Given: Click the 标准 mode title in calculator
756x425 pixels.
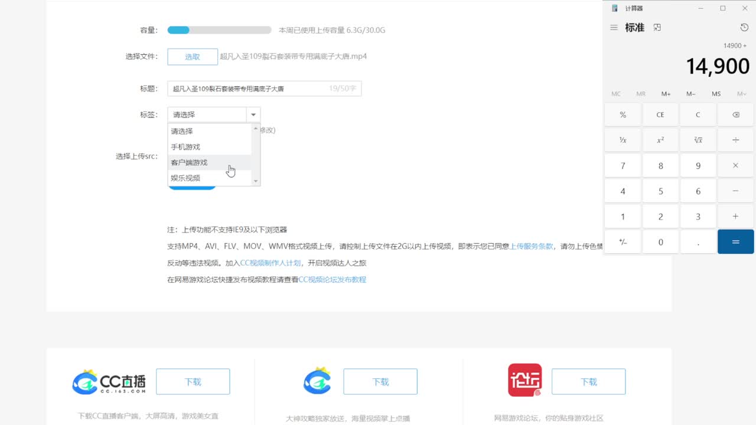Looking at the screenshot, I should [x=635, y=28].
